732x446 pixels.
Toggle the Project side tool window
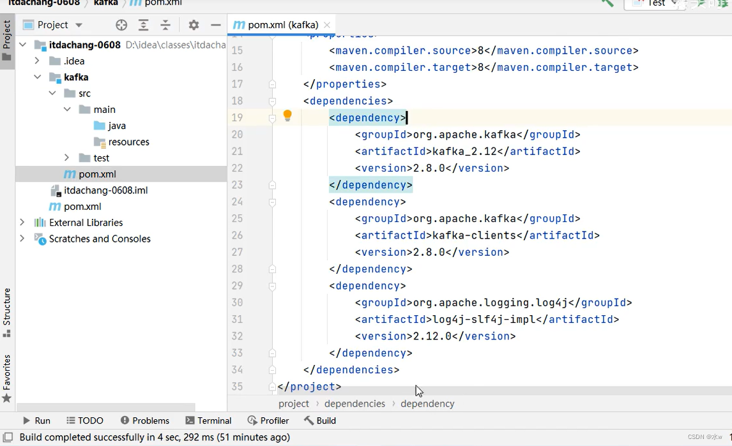click(7, 40)
